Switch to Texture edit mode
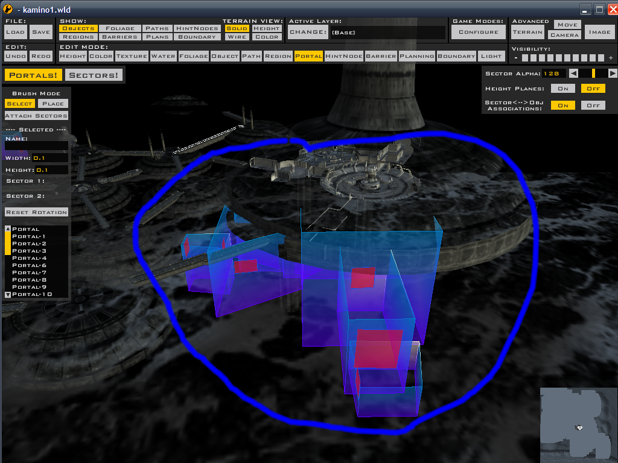Screen dimensions: 618x463 click(132, 56)
